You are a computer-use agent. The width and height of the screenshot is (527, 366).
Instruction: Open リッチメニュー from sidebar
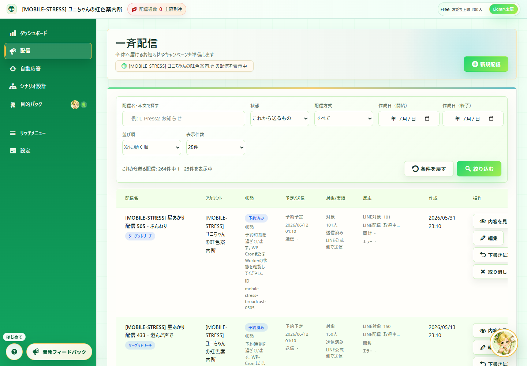point(48,133)
